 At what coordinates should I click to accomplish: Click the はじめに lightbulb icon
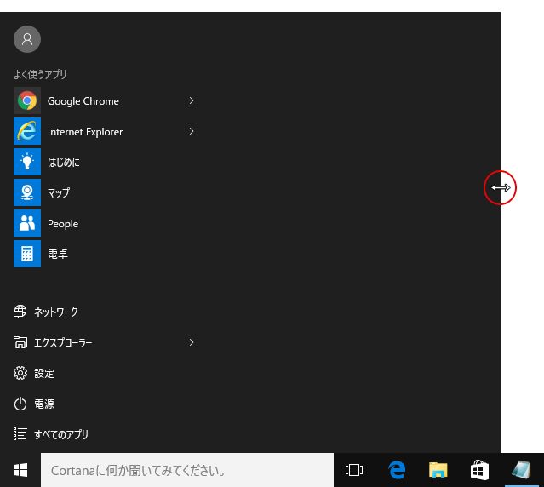pyautogui.click(x=27, y=162)
